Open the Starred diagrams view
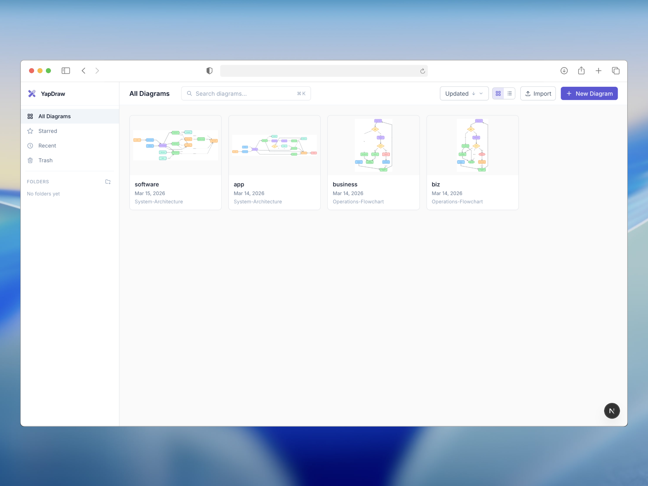The width and height of the screenshot is (648, 486). (48, 131)
